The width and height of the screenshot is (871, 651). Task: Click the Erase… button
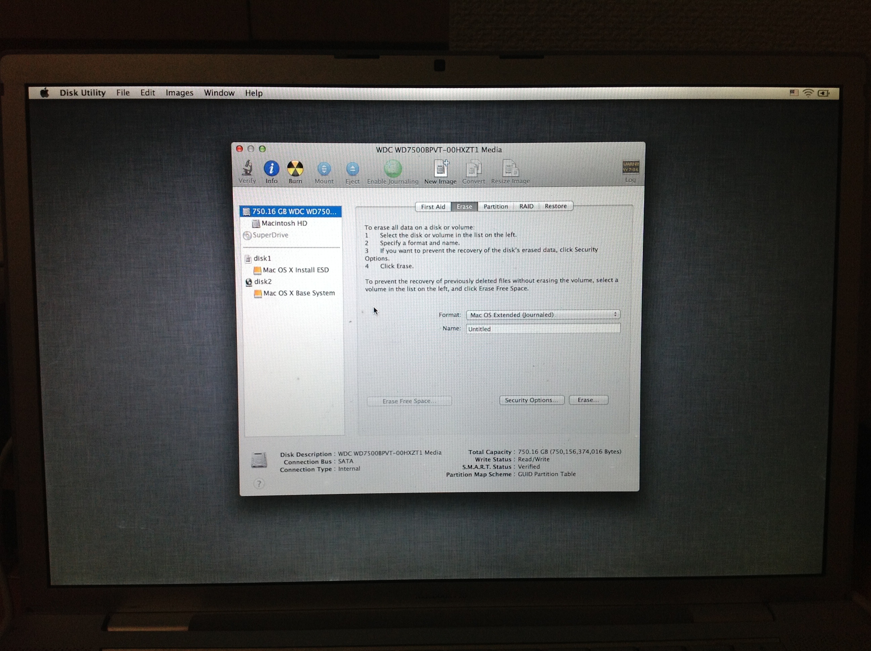[x=588, y=400]
